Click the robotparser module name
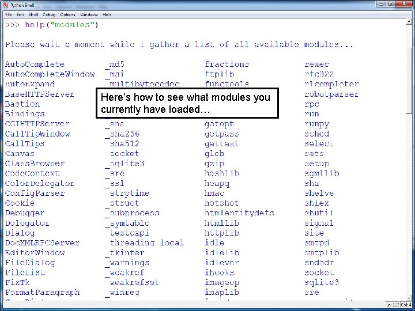Image resolution: width=415 pixels, height=311 pixels. click(x=331, y=94)
